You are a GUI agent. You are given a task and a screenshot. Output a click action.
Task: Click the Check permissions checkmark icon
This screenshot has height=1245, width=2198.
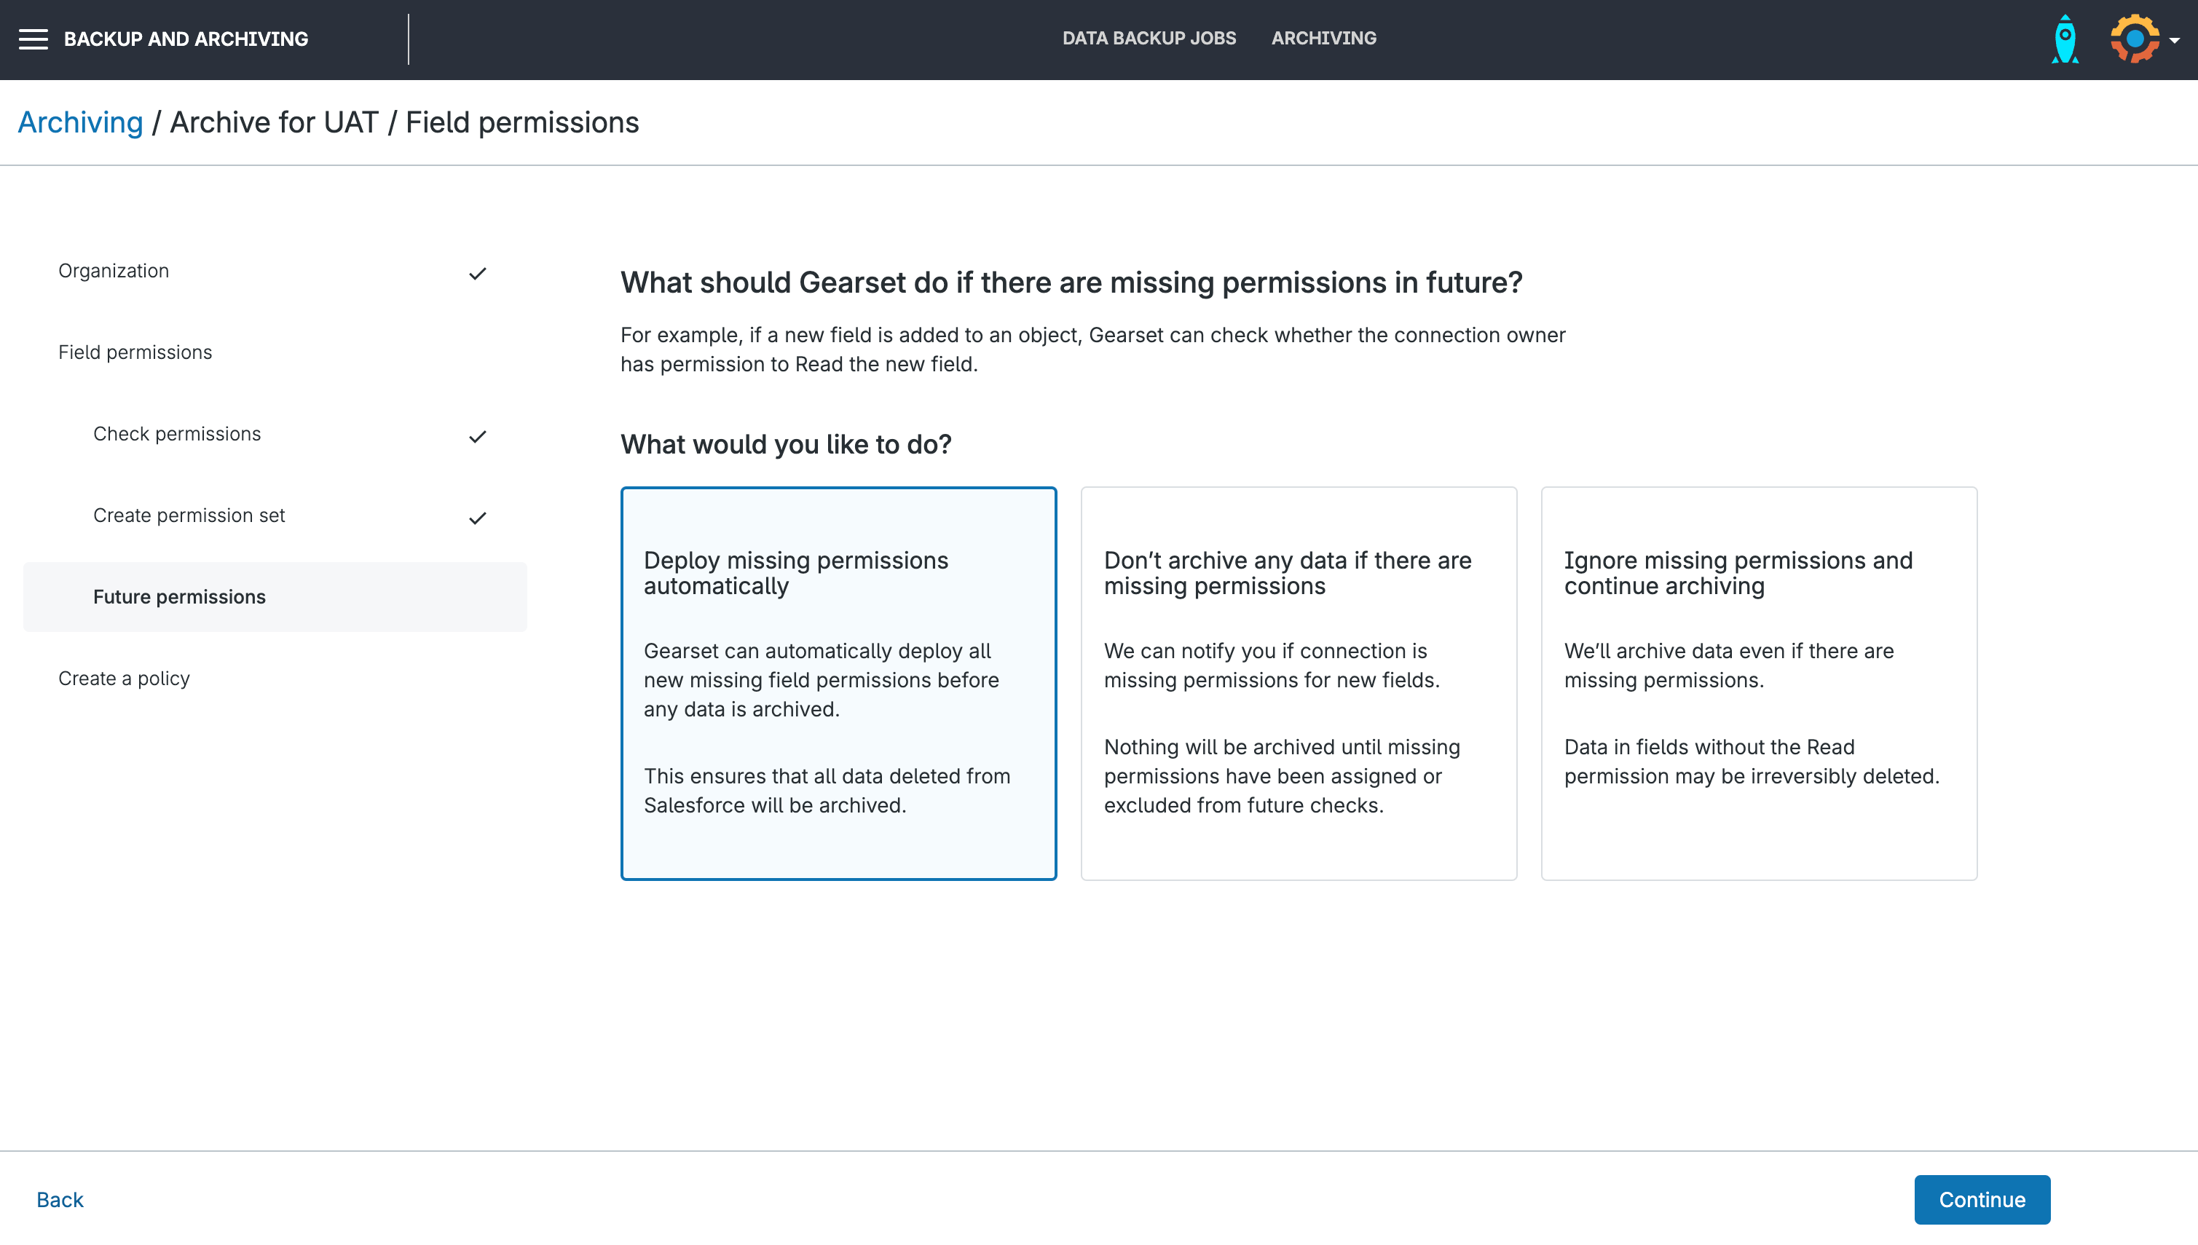pos(477,437)
